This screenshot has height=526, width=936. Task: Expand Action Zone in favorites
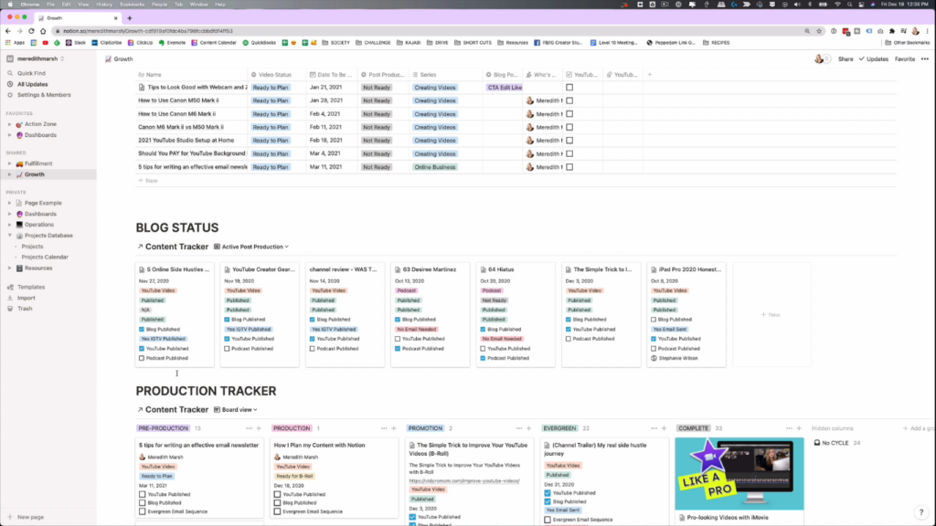pyautogui.click(x=9, y=124)
